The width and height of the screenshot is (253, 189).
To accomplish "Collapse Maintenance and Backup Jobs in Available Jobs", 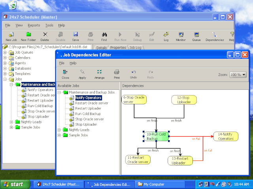I will point(59,92).
